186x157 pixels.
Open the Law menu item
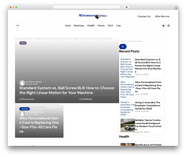click(119, 26)
